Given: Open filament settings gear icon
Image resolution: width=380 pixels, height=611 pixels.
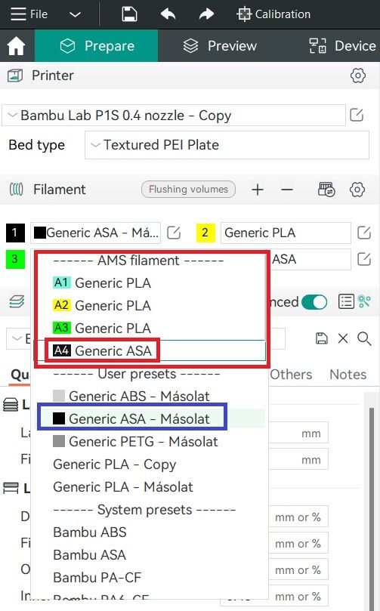Looking at the screenshot, I should click(x=357, y=190).
